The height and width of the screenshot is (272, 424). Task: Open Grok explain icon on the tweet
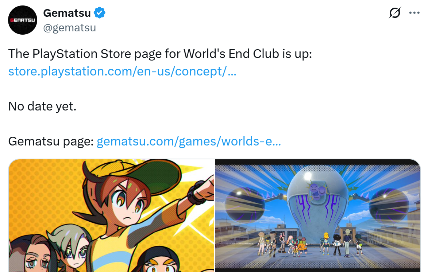click(x=395, y=13)
